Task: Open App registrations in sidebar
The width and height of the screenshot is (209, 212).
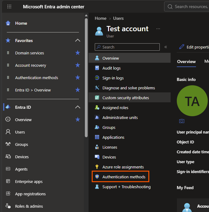Action: pyautogui.click(x=30, y=194)
